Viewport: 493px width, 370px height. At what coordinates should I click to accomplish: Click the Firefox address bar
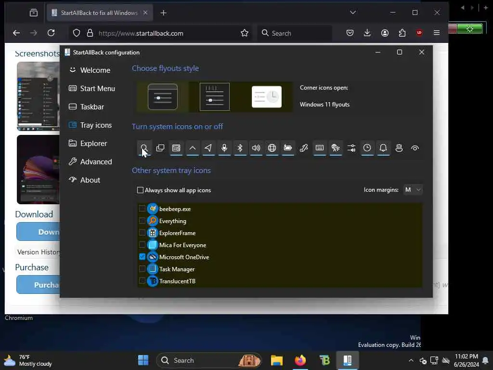click(160, 33)
